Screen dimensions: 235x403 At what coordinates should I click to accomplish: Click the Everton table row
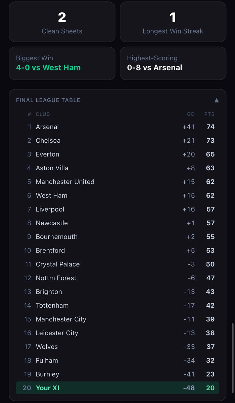pos(117,154)
